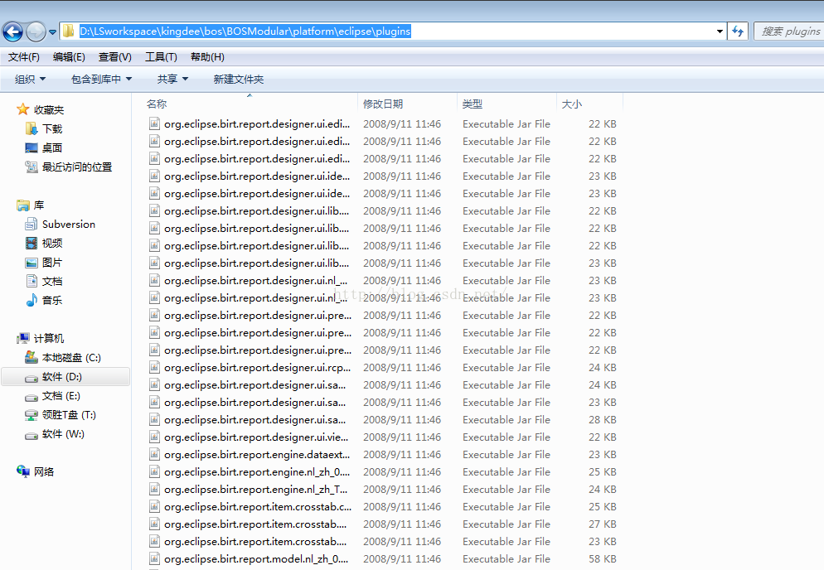The width and height of the screenshot is (824, 570).
Task: Open the 工具(T) menu
Action: (161, 56)
